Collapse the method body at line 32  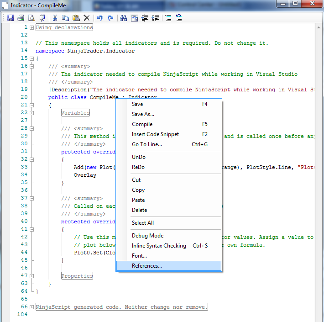31,159
